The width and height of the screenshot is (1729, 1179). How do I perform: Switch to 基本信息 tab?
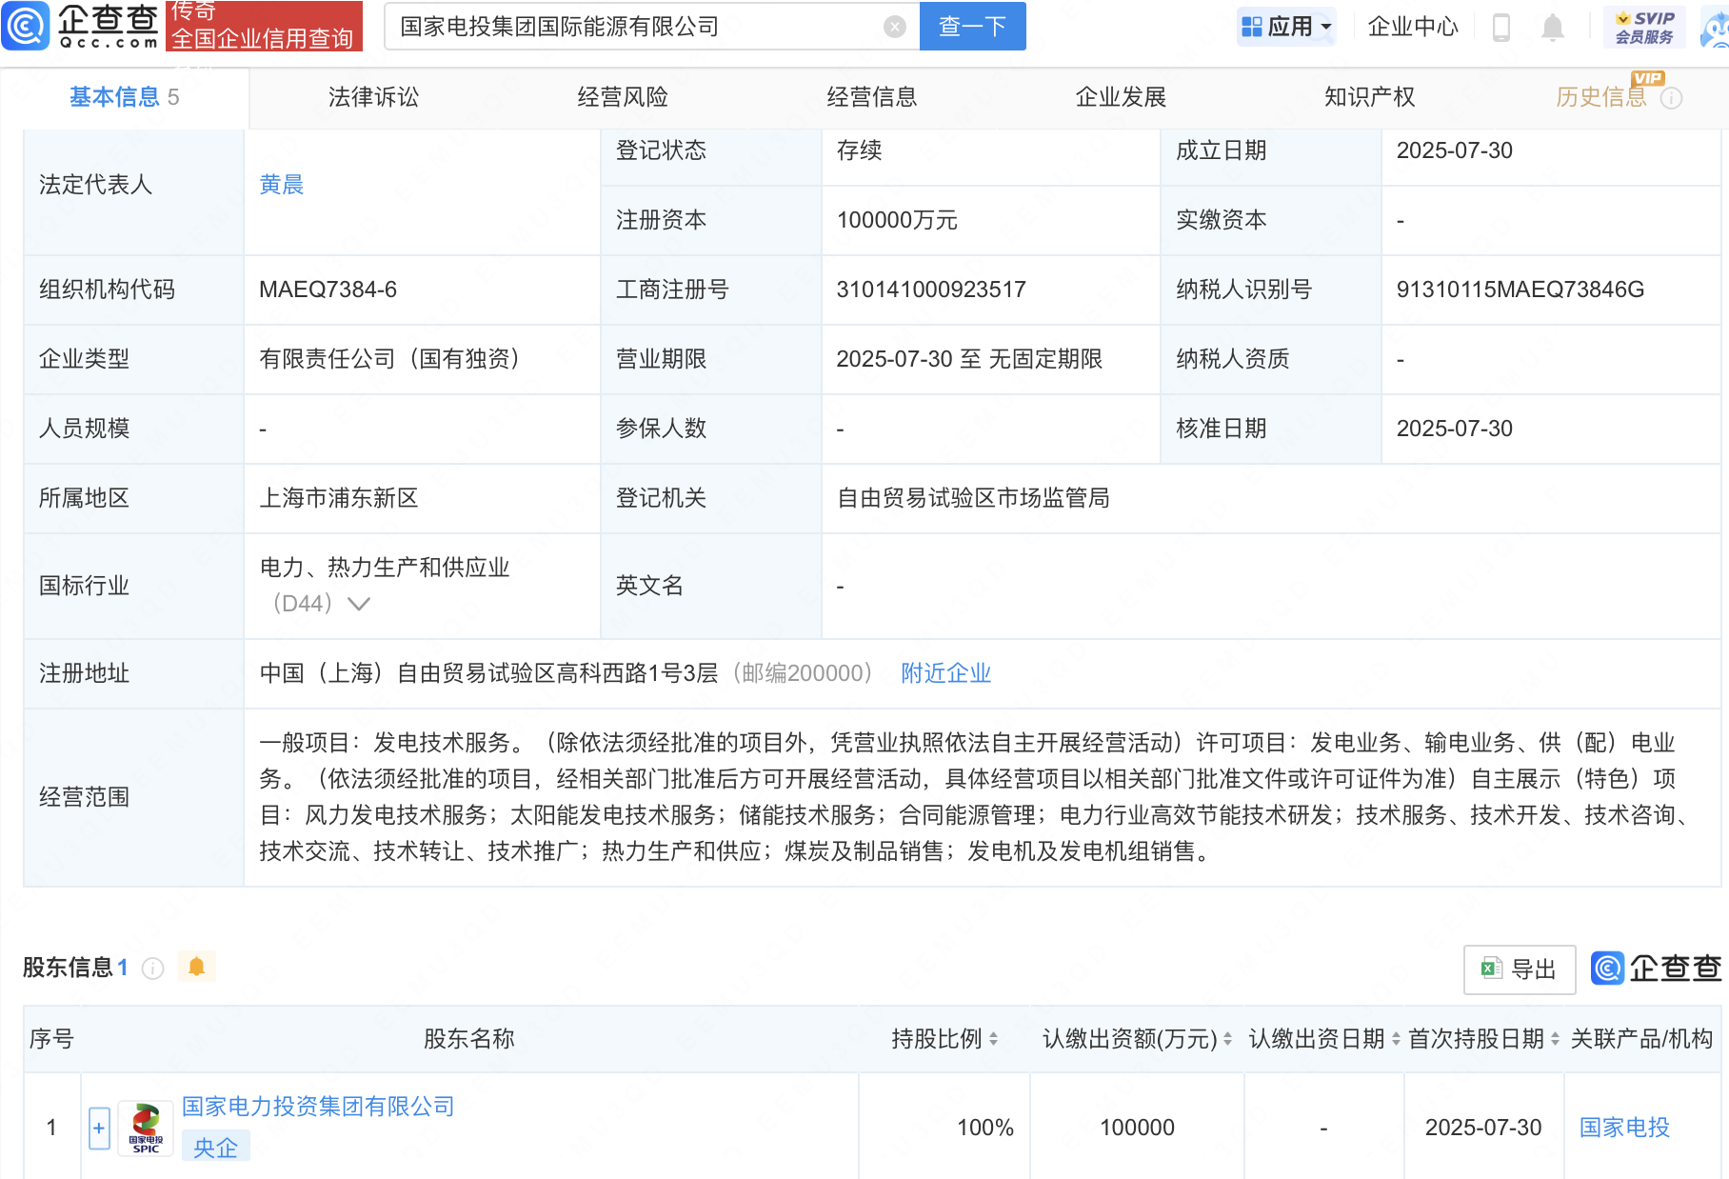[124, 97]
